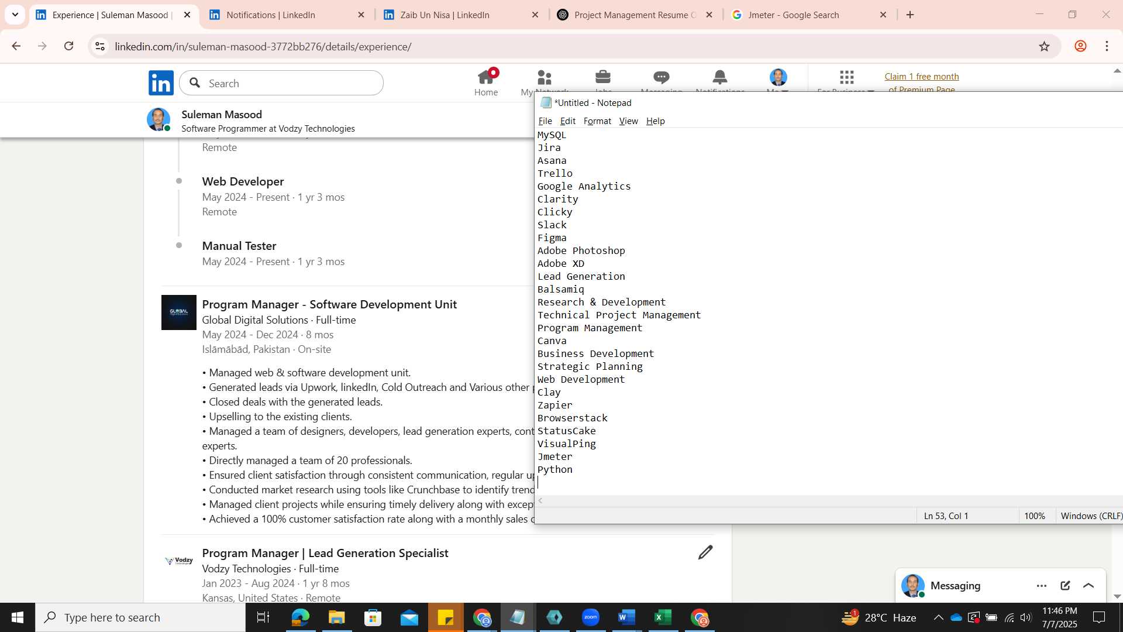Image resolution: width=1123 pixels, height=632 pixels.
Task: Open weather widget showing 28°C Haze
Action: (879, 617)
